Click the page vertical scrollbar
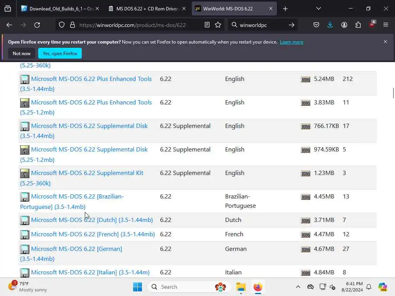 (393, 93)
